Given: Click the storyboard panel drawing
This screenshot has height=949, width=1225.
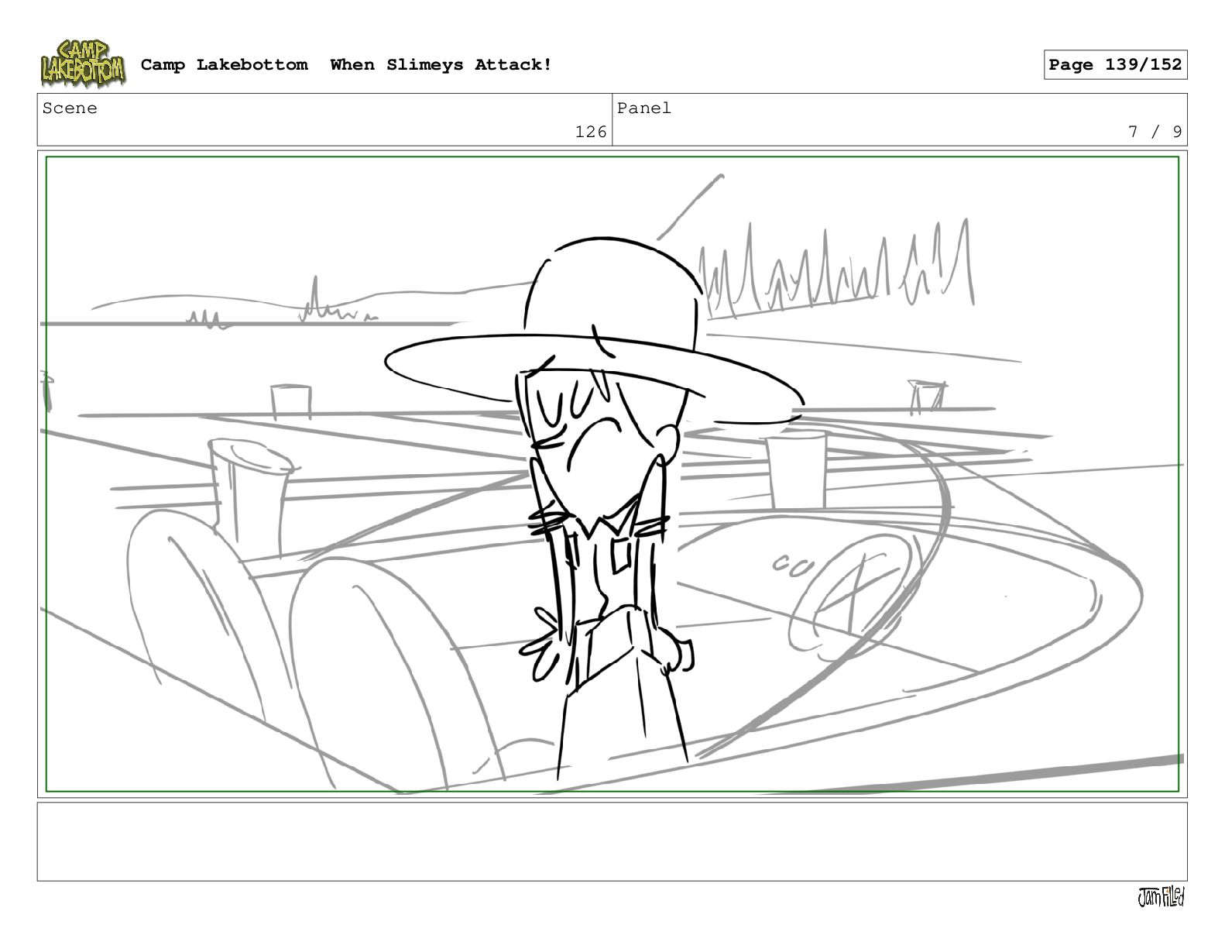Looking at the screenshot, I should point(612,474).
